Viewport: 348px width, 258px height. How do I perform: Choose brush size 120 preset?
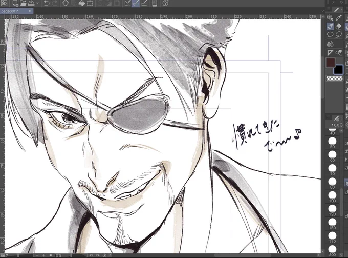click(x=332, y=210)
